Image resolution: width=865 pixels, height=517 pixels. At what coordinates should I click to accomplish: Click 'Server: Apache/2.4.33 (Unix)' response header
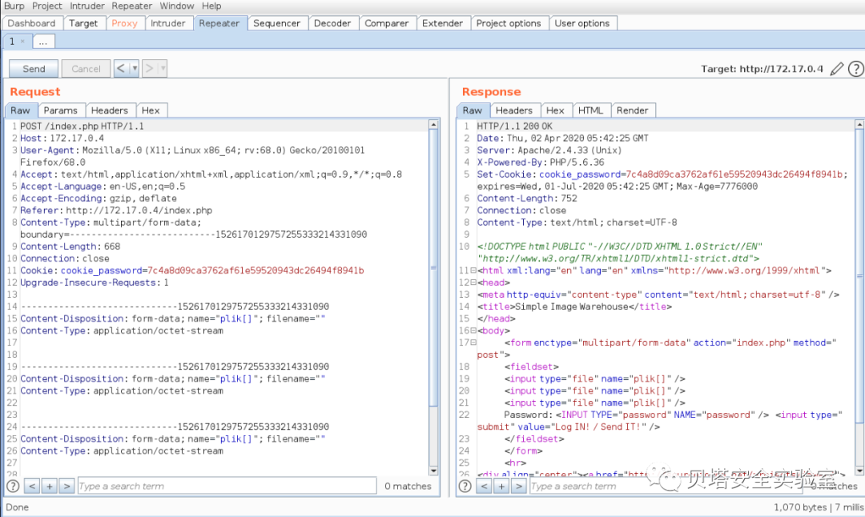549,150
